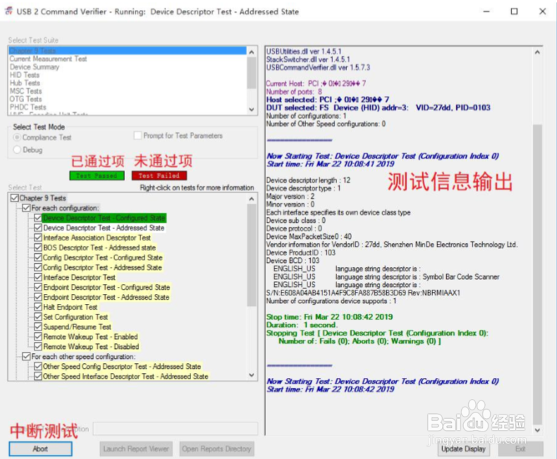Uncheck Device Descriptor Test - Addressed State
557x459 pixels.
pos(38,228)
